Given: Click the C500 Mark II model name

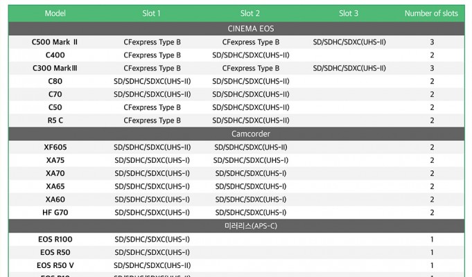Looking at the screenshot, I should pyautogui.click(x=55, y=42).
